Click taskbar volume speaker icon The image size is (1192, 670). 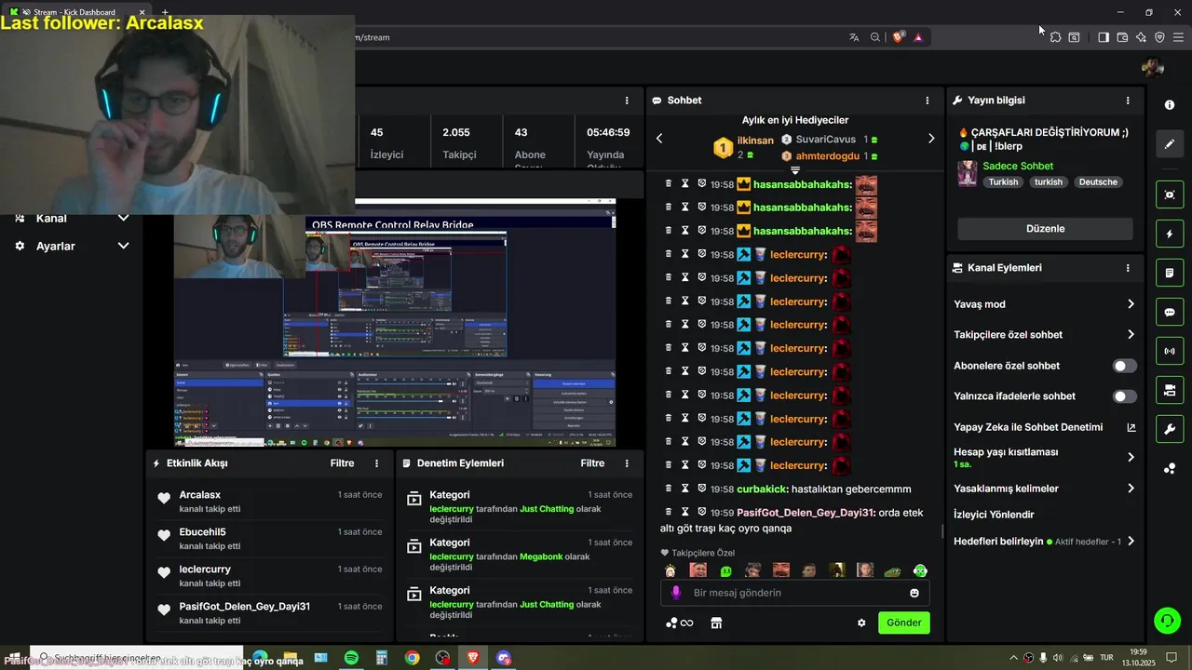1058,658
